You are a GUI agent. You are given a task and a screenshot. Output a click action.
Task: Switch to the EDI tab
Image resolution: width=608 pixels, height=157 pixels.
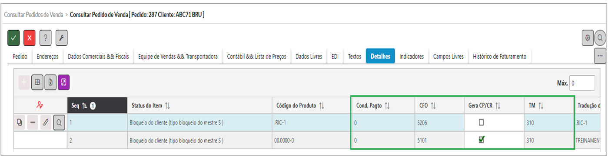tap(335, 57)
